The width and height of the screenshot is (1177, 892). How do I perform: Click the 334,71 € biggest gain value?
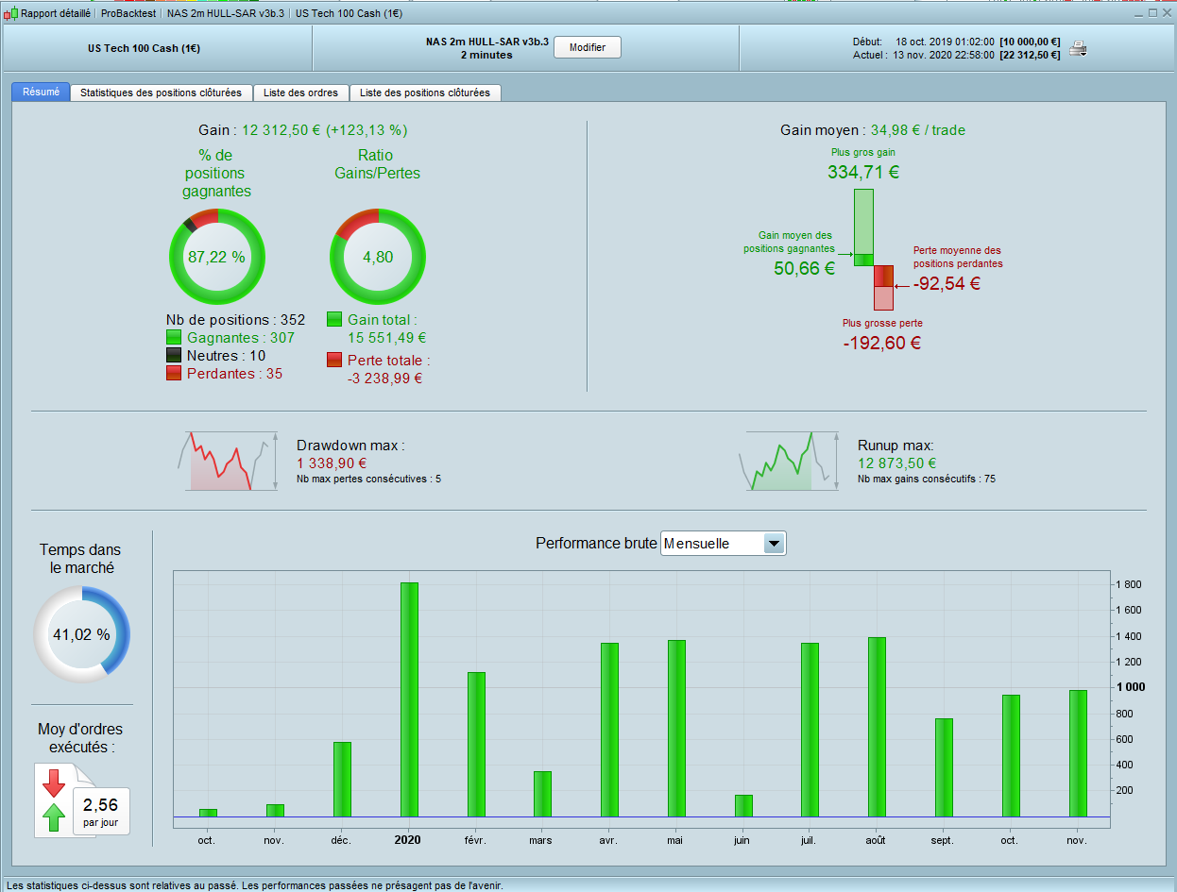click(x=863, y=173)
